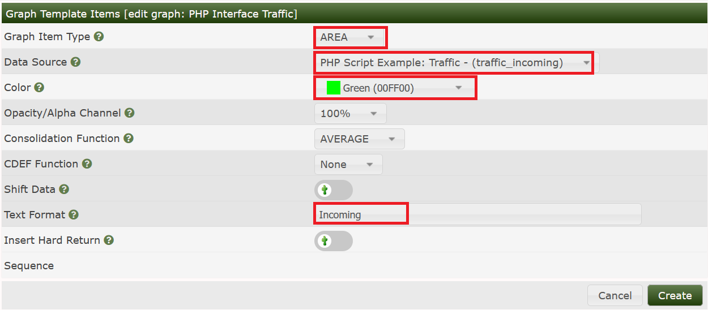This screenshot has height=310, width=708.
Task: Open help for Graph Item Type
Action: [99, 37]
